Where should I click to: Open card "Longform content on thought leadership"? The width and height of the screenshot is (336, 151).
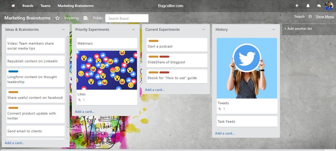click(36, 78)
